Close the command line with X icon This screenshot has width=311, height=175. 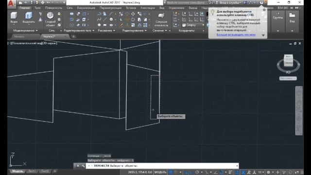click(78, 166)
